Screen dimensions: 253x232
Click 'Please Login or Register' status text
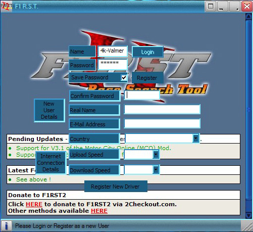pyautogui.click(x=62, y=226)
